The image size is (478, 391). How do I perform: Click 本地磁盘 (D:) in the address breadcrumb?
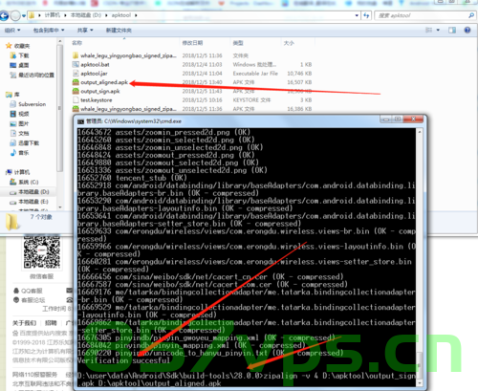point(86,15)
